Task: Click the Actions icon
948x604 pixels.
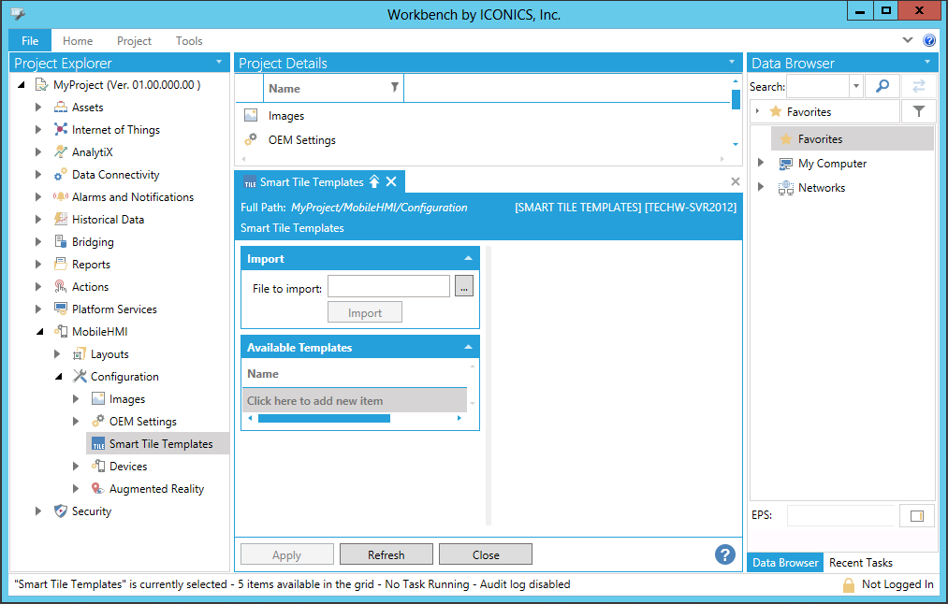Action: (61, 286)
